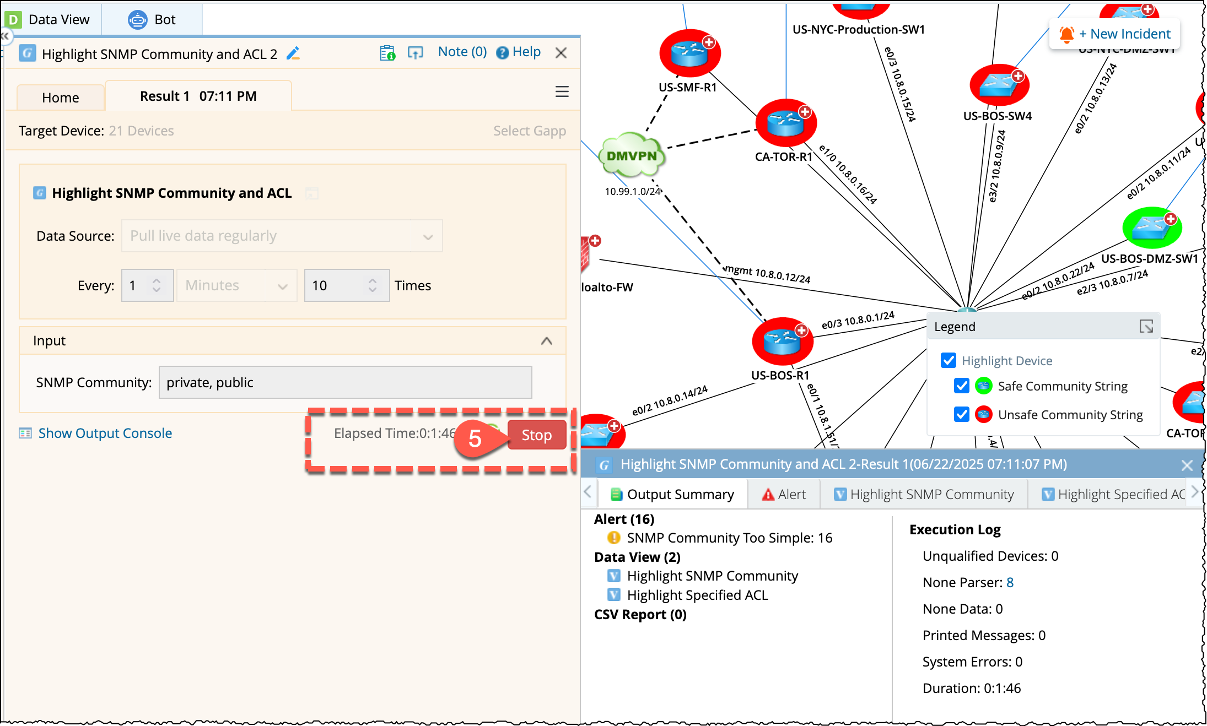The image size is (1207, 726).
Task: Select the CA-TOR-R1 router icon
Action: pos(785,123)
